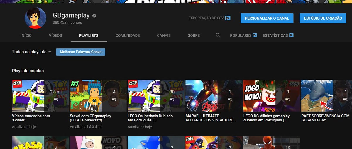
Task: Click the Estúdio de Criação button
Action: (x=323, y=18)
